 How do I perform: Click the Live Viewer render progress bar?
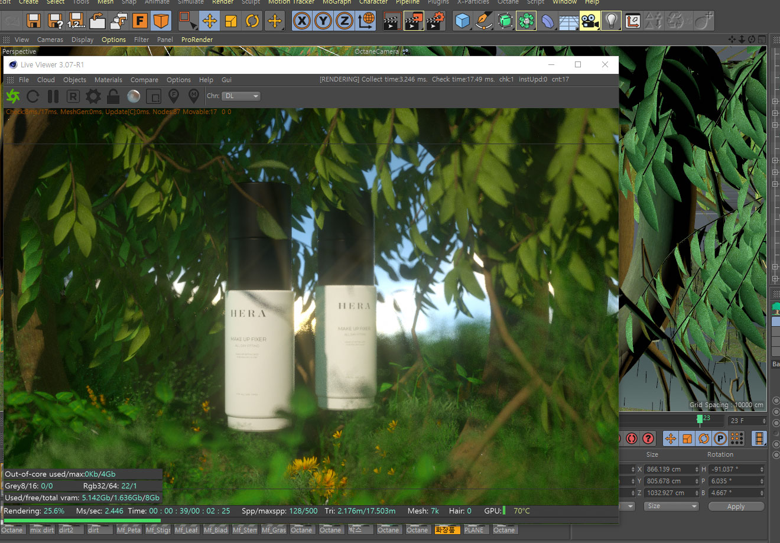[310, 521]
